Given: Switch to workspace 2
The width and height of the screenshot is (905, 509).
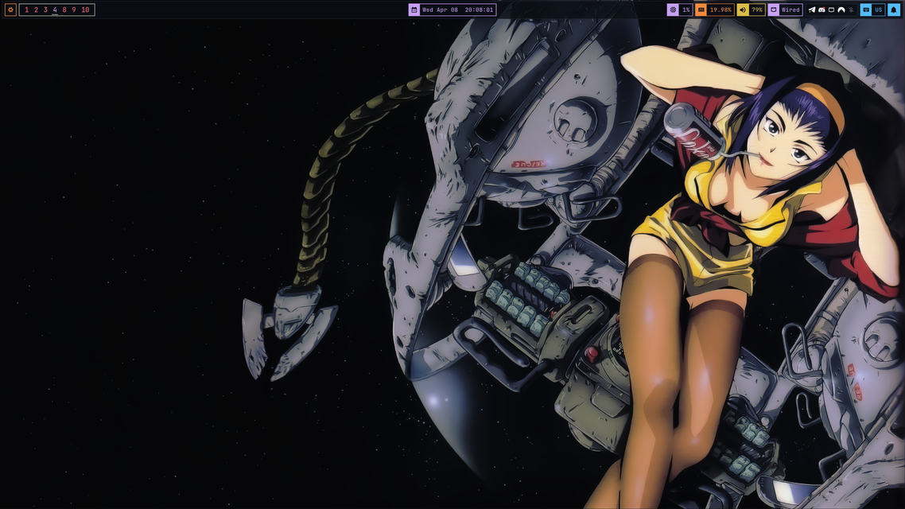Looking at the screenshot, I should tap(36, 10).
